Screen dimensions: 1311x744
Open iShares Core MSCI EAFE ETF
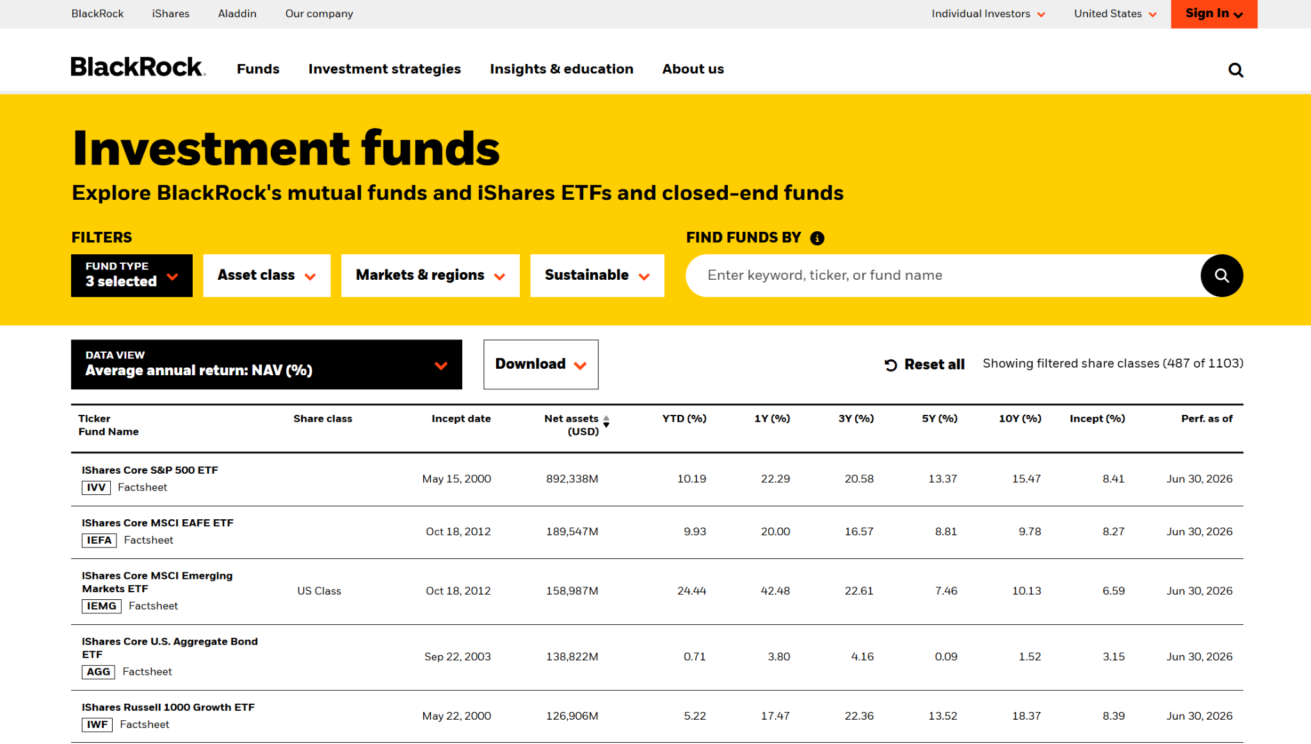click(x=157, y=523)
